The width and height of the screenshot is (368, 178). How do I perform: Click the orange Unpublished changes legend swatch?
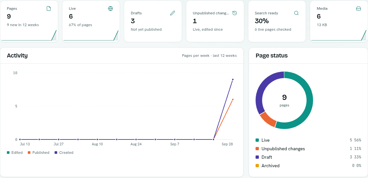coord(257,149)
